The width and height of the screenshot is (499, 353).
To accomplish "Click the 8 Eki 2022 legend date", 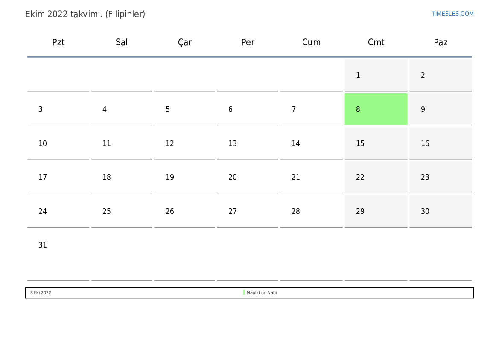I will (x=41, y=293).
